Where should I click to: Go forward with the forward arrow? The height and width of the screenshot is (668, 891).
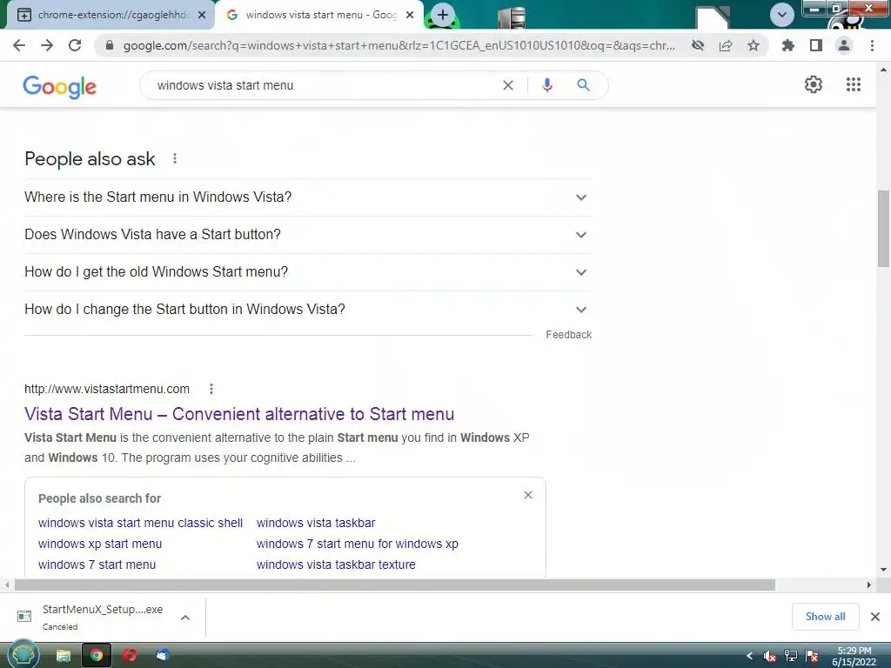pyautogui.click(x=47, y=45)
